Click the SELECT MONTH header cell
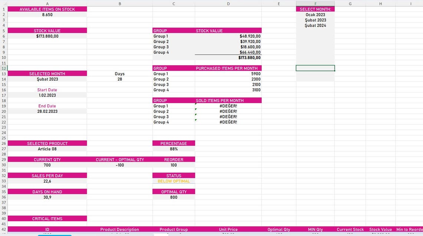 click(315, 9)
